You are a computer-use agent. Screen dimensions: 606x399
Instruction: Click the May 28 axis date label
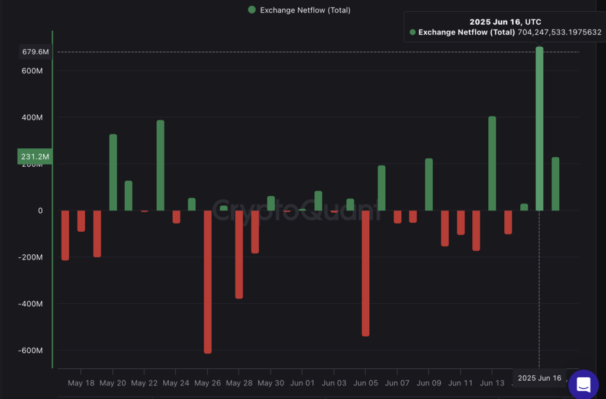pyautogui.click(x=239, y=383)
